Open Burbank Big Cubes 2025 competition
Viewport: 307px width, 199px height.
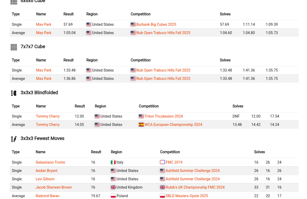click(x=156, y=24)
